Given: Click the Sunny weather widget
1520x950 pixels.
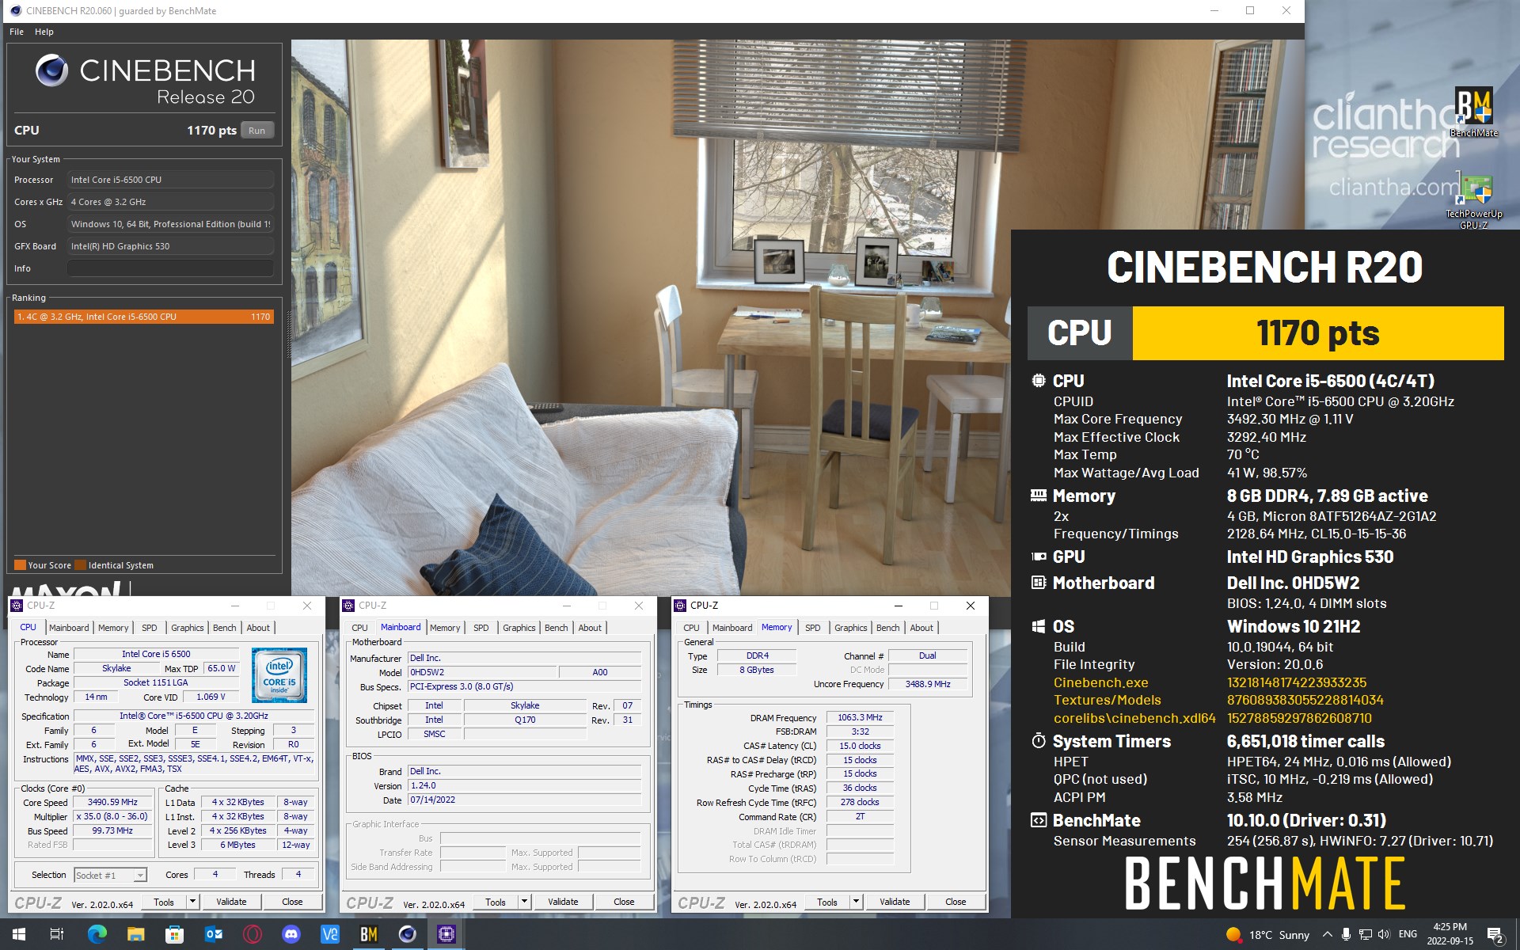Looking at the screenshot, I should 1267,935.
